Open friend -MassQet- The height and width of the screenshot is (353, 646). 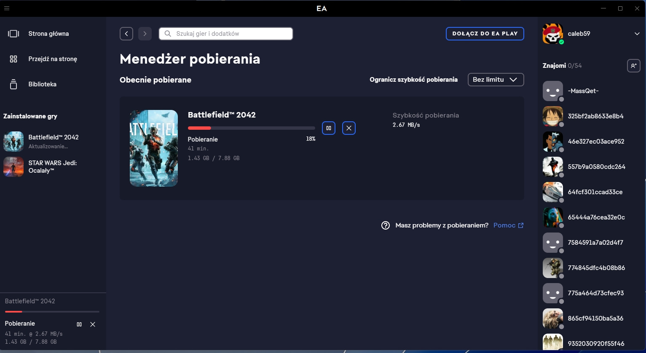[592, 91]
